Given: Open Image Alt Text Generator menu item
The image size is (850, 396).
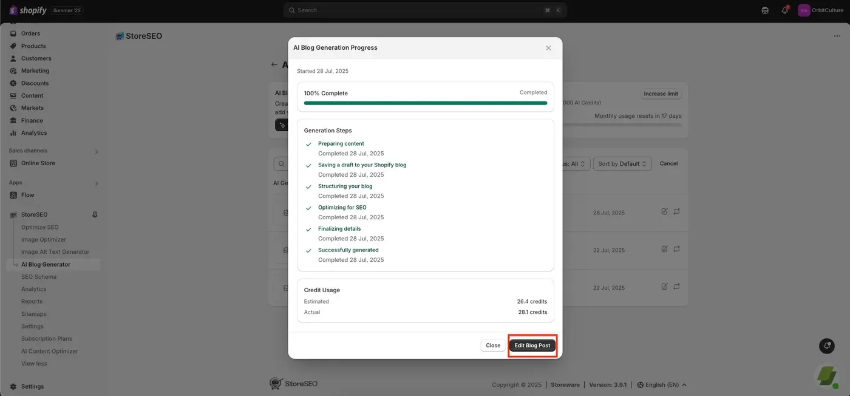Looking at the screenshot, I should [55, 252].
